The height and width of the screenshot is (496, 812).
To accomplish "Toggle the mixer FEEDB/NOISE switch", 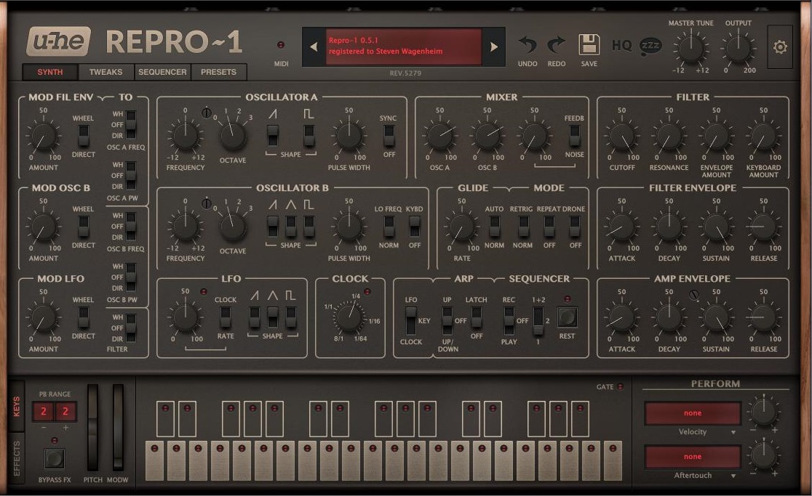I will (x=574, y=136).
